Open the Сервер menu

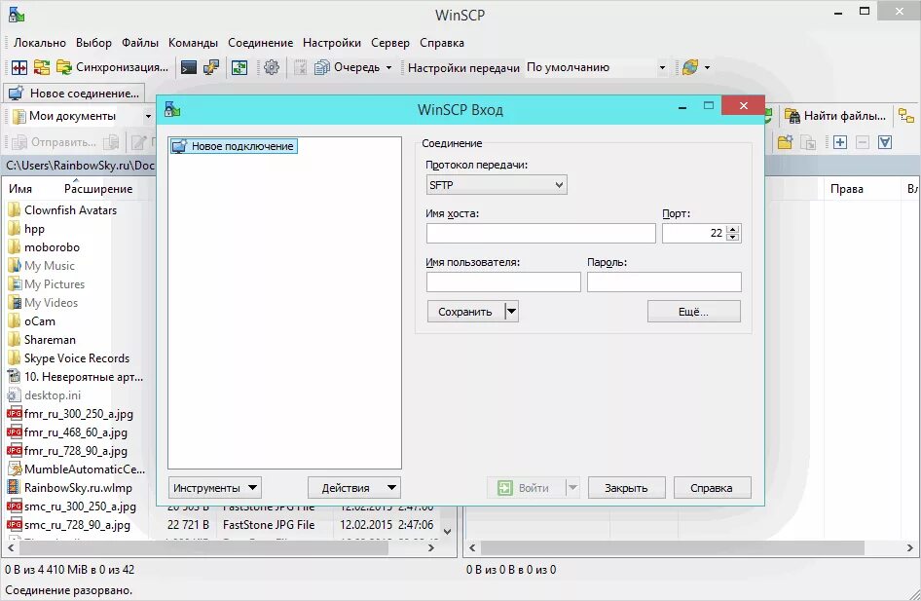point(390,43)
